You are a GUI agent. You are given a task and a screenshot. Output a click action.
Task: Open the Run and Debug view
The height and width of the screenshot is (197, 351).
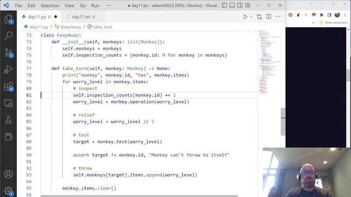pyautogui.click(x=9, y=69)
